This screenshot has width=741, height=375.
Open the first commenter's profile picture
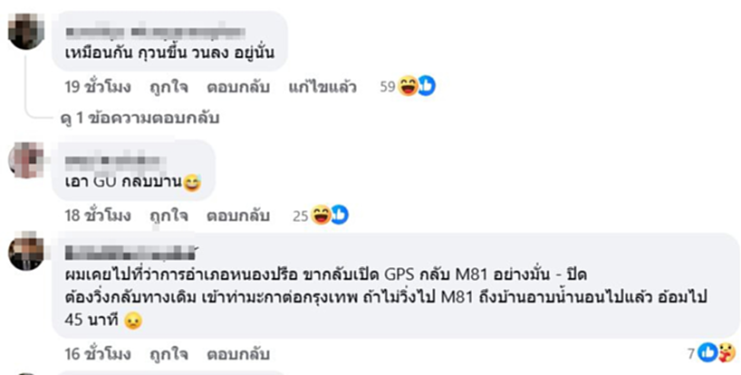pos(26,30)
